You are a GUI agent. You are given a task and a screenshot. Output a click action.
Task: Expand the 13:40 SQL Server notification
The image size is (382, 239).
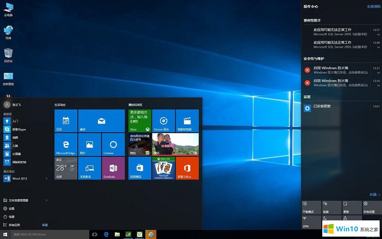378,47
